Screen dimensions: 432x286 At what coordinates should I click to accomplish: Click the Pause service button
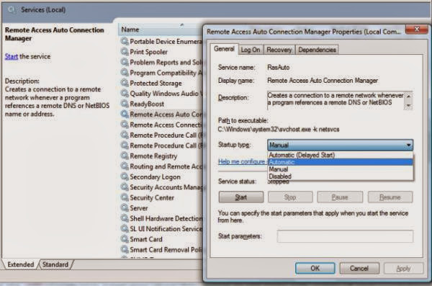[340, 197]
